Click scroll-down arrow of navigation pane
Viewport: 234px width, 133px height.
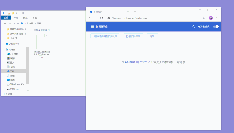tap(28, 91)
